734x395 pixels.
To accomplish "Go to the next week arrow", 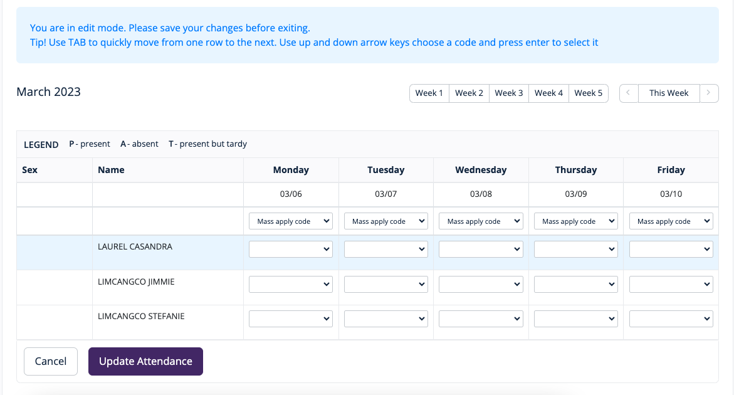I will coord(709,93).
